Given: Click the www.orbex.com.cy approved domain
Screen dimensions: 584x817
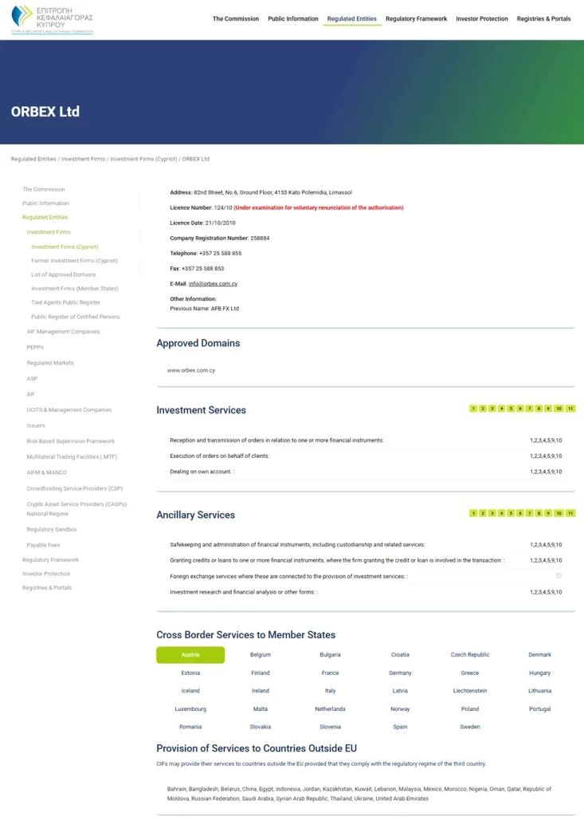Looking at the screenshot, I should point(191,370).
